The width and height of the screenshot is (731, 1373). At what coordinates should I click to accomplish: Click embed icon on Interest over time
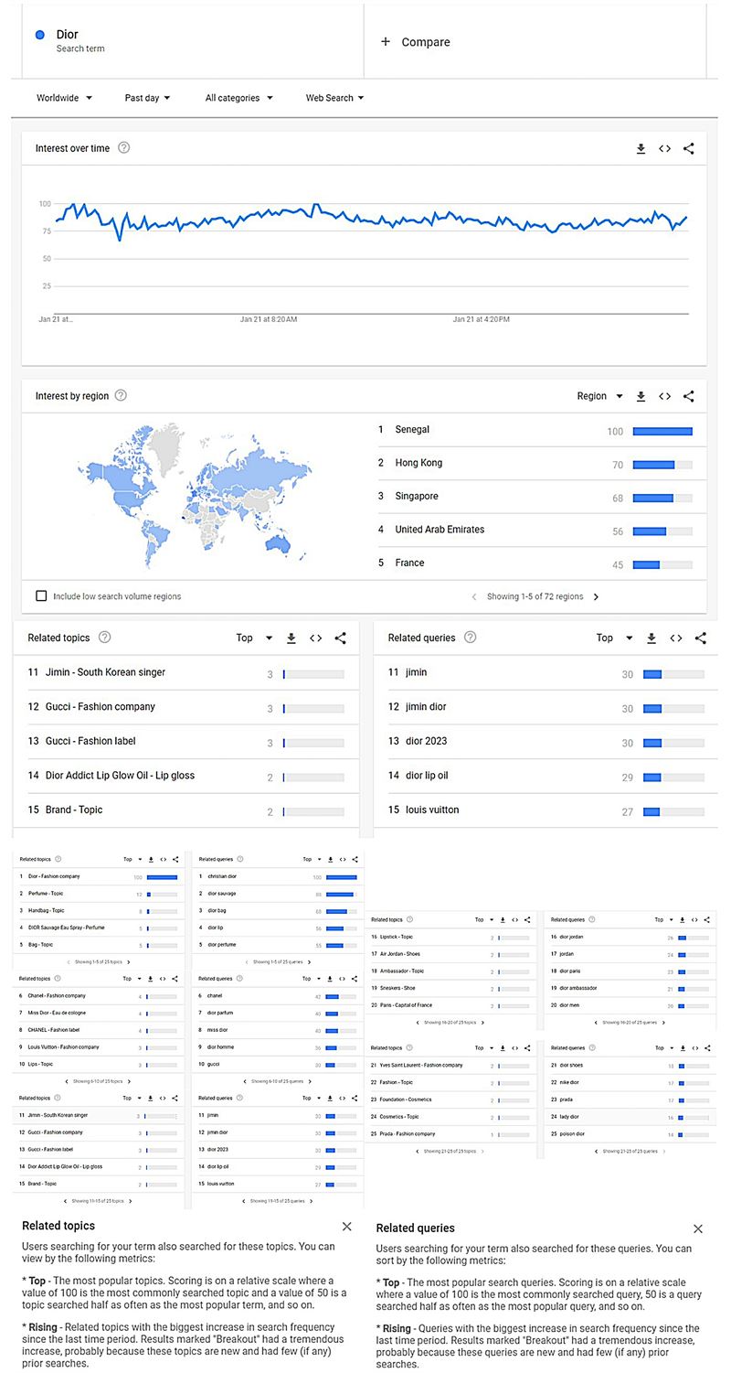coord(664,149)
